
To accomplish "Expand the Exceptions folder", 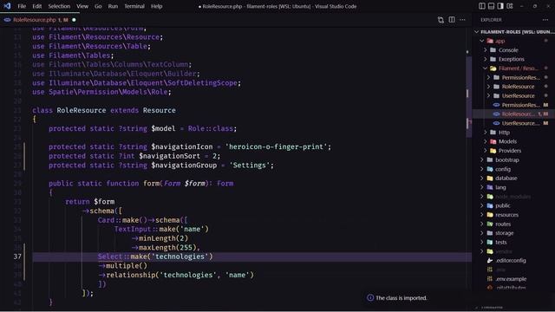I will click(486, 59).
